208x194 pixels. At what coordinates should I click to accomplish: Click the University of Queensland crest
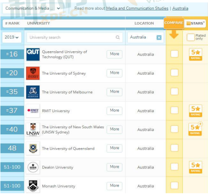(33, 148)
